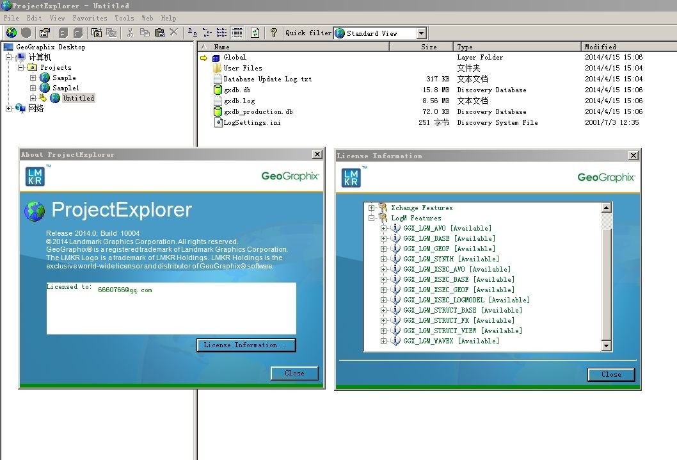Click the Xchange Features key icon

[383, 208]
